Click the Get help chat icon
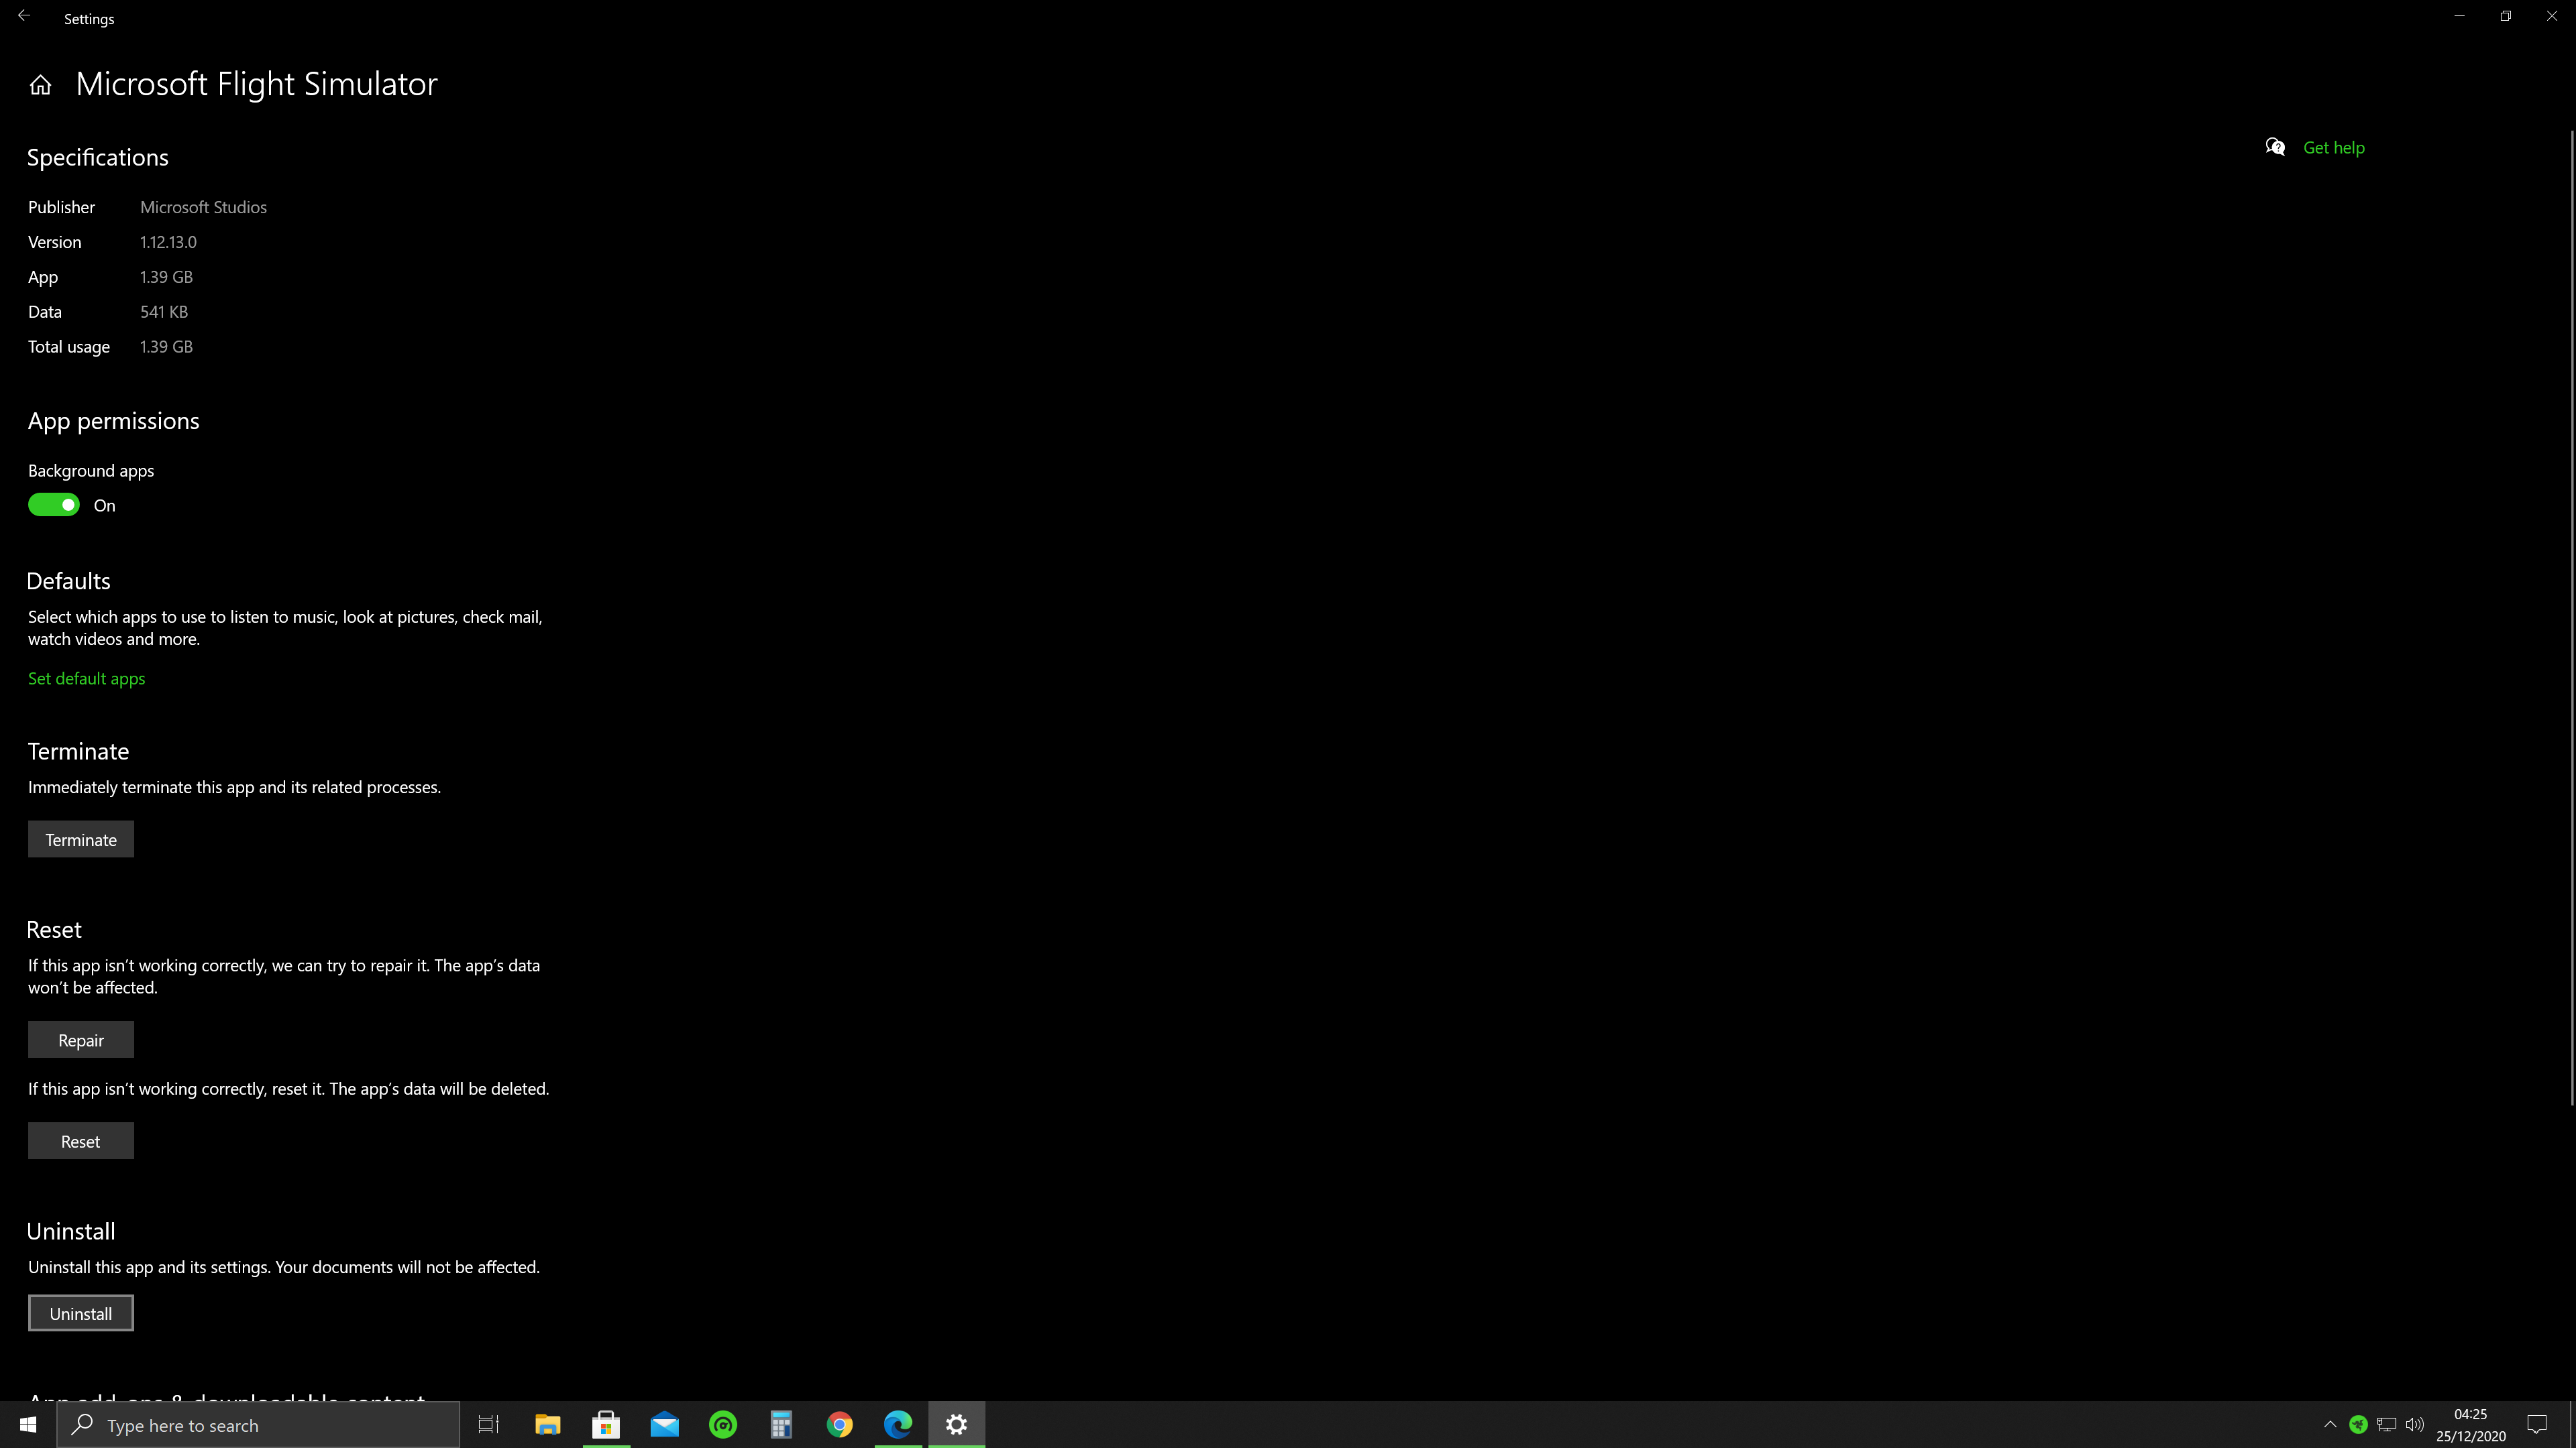Viewport: 2576px width, 1448px height. 2275,148
